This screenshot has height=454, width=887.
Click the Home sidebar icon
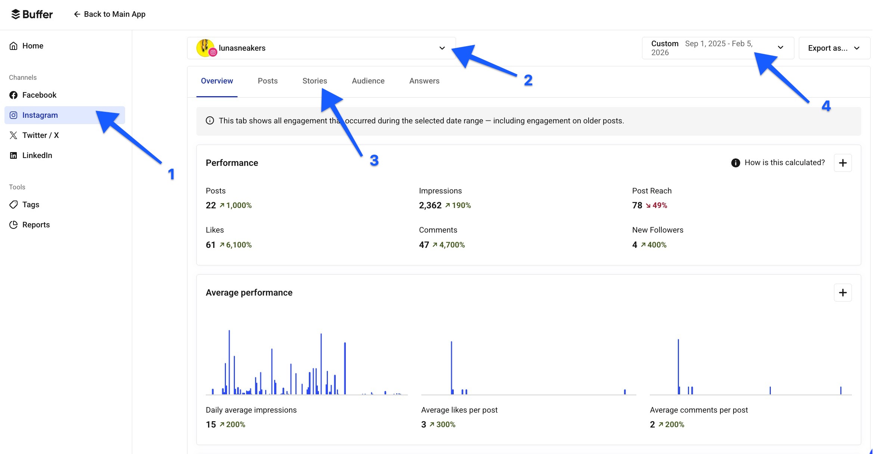coord(13,45)
